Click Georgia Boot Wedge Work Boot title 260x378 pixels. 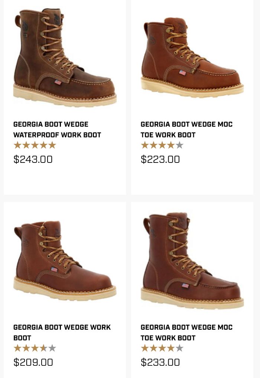pos(62,332)
